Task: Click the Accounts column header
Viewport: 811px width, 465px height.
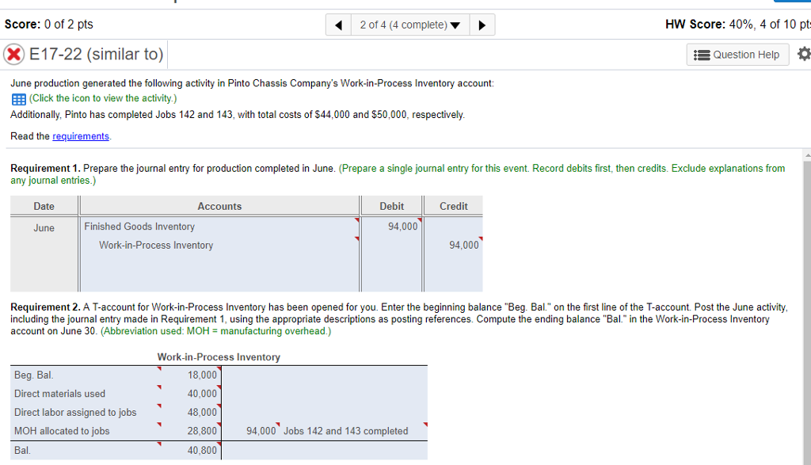Action: pyautogui.click(x=219, y=207)
